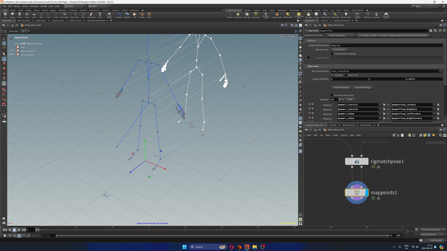The width and height of the screenshot is (447, 251).
Task: Switch to the Geometry Spreadsheet tab
Action: [x=96, y=21]
